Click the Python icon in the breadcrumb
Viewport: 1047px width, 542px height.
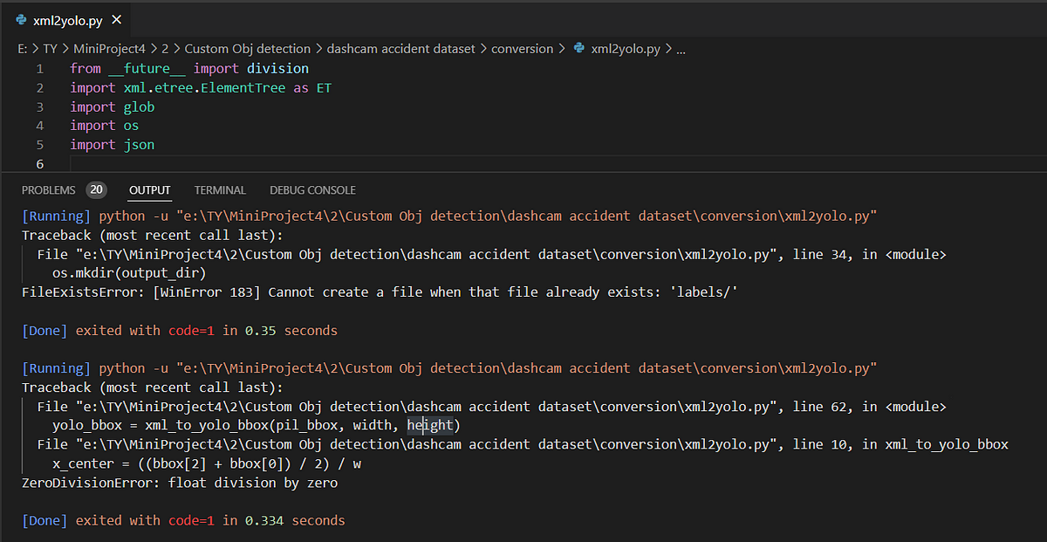click(x=578, y=49)
